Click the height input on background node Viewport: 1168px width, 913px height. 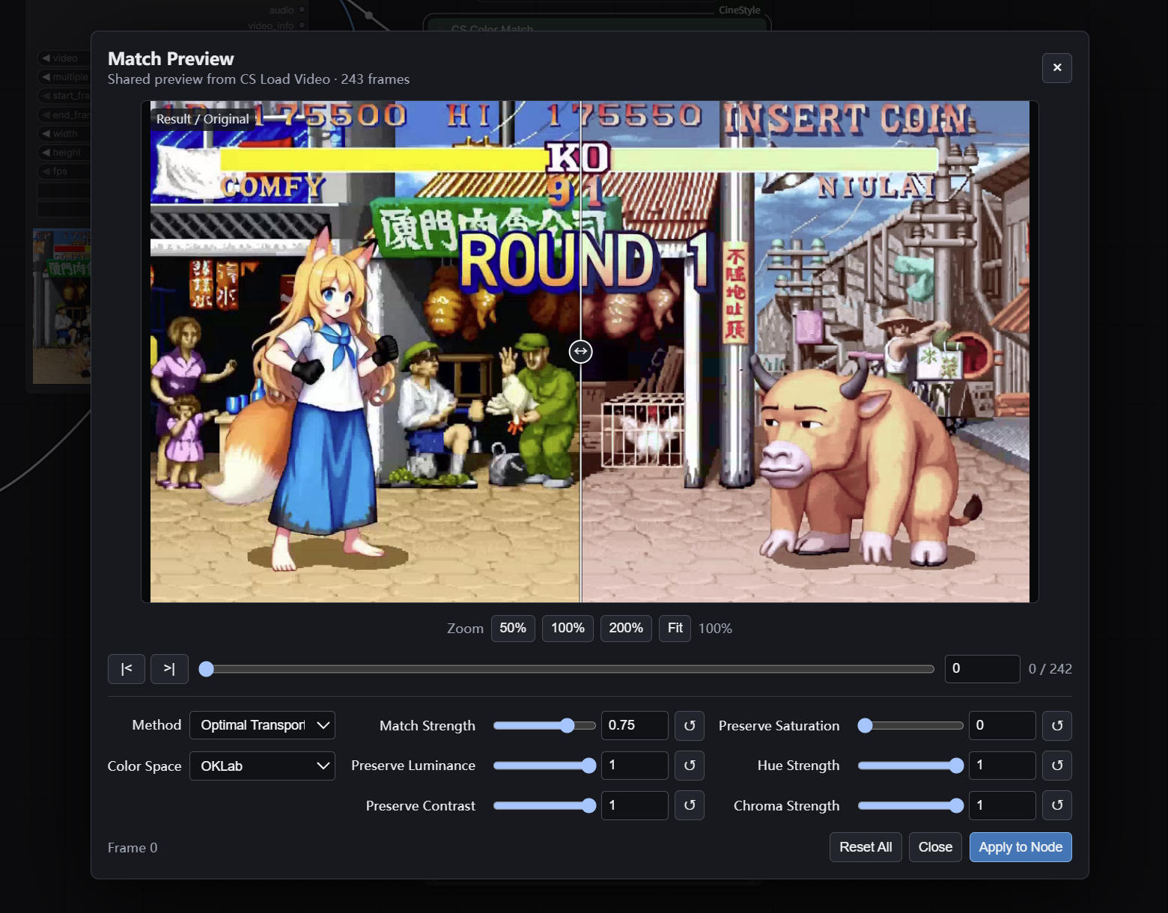64,152
